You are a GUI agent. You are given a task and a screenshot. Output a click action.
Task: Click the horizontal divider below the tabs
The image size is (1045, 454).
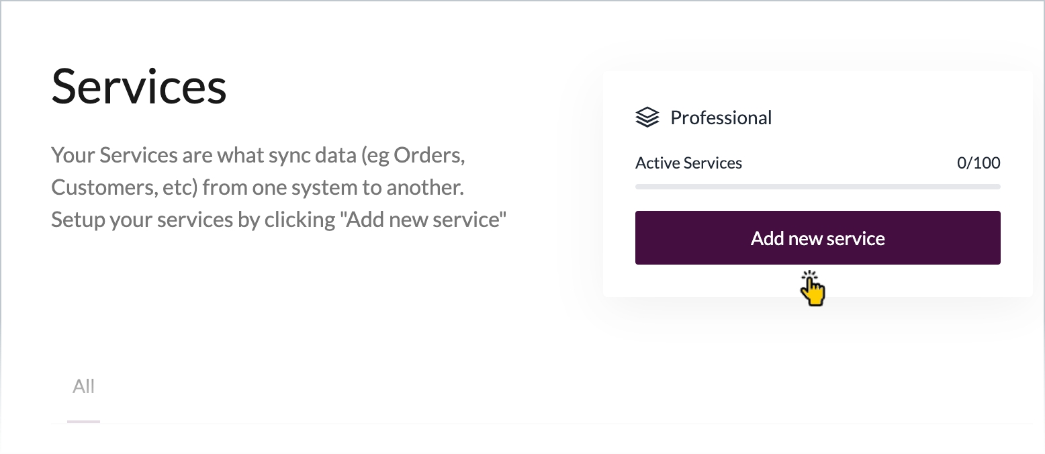(537, 424)
